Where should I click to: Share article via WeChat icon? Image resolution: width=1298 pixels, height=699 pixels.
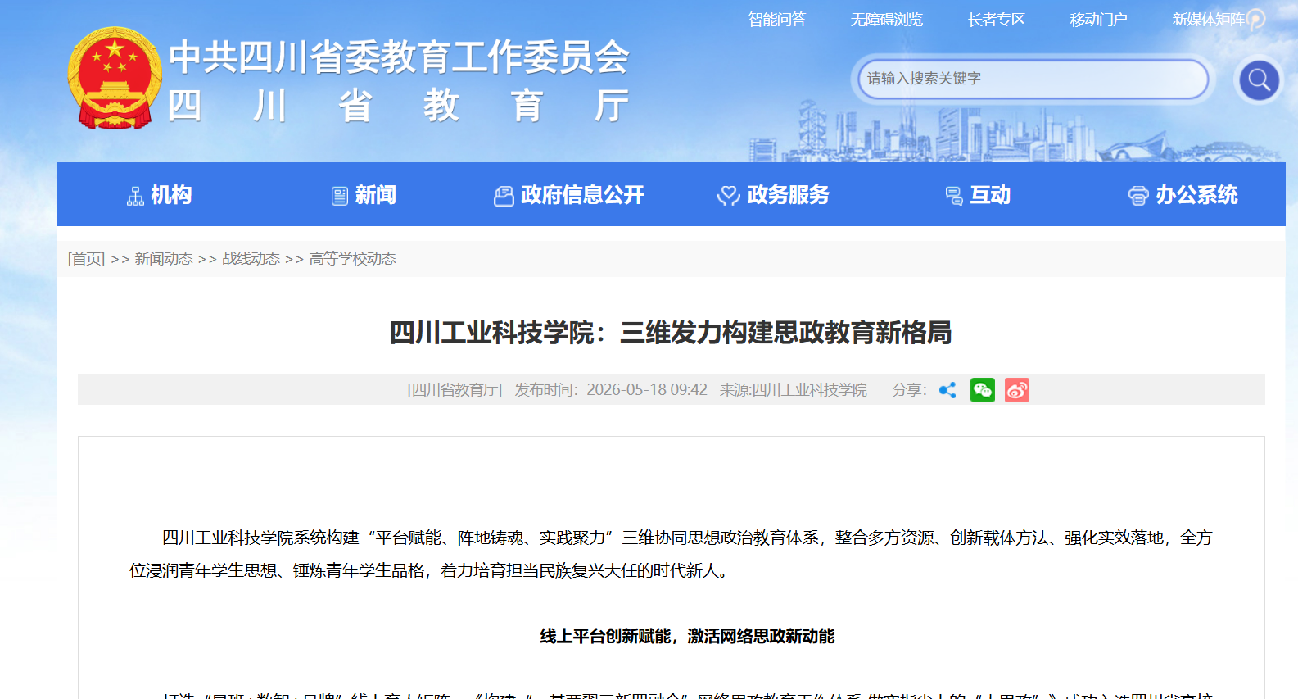pos(983,390)
